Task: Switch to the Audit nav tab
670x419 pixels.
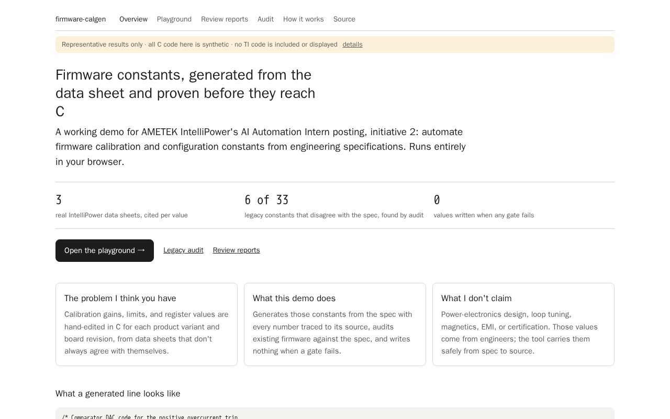Action: point(265,19)
